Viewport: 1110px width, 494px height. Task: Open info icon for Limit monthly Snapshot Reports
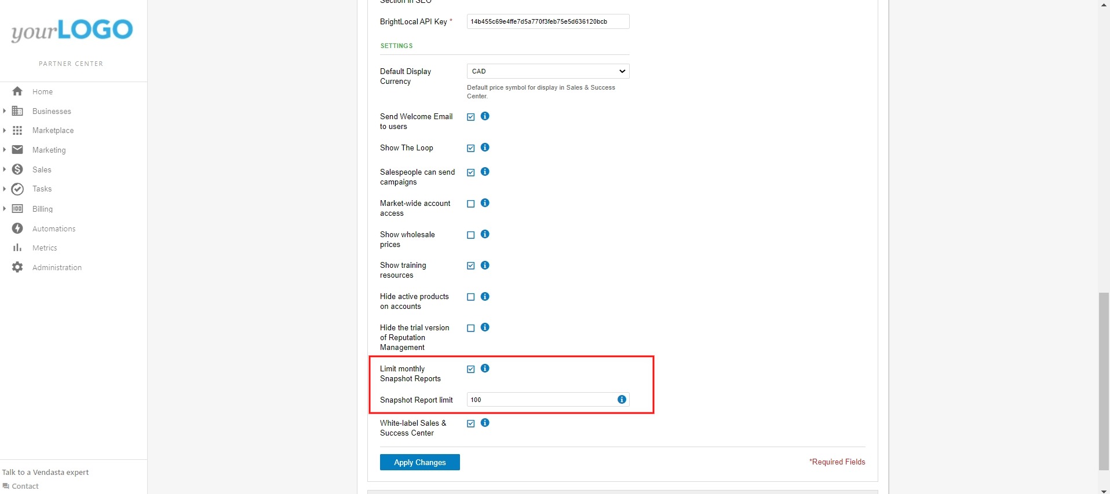tap(485, 368)
